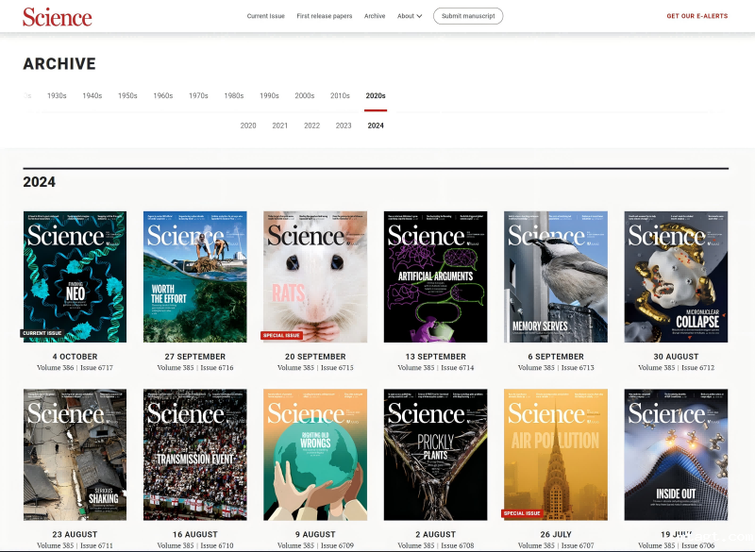Open the Finding NEO cover, 4 October
This screenshot has height=552, width=755.
(75, 276)
